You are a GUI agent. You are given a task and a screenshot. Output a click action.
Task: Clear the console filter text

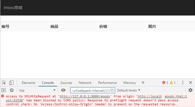(112, 90)
